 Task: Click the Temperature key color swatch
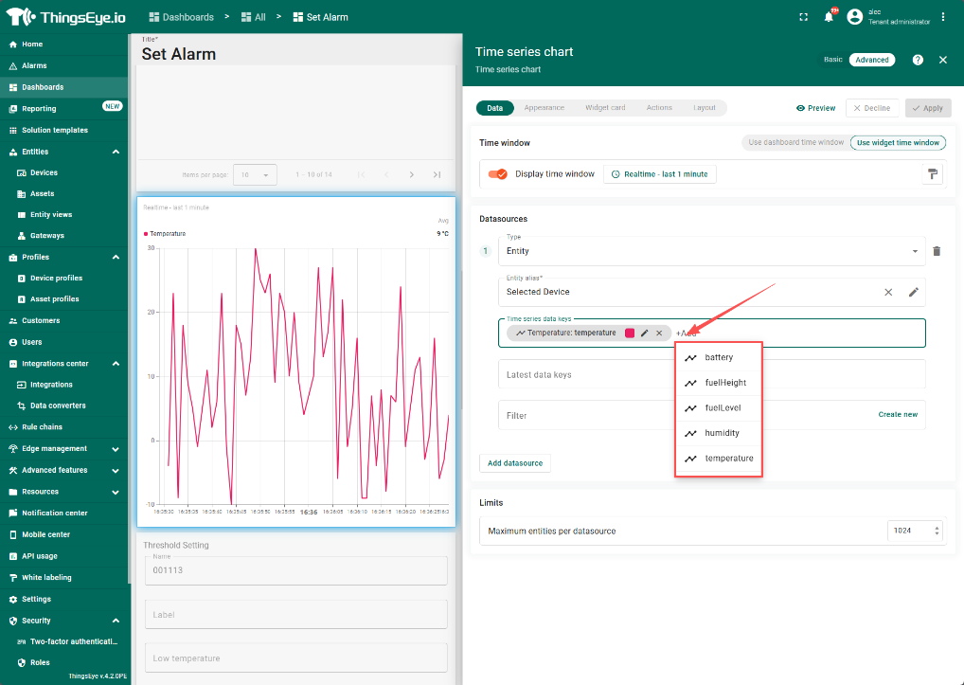click(x=630, y=333)
